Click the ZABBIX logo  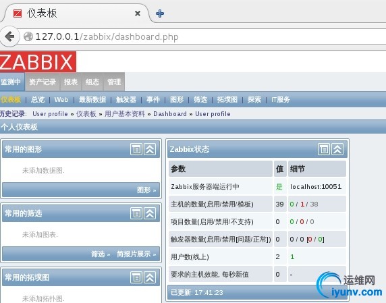[38, 62]
